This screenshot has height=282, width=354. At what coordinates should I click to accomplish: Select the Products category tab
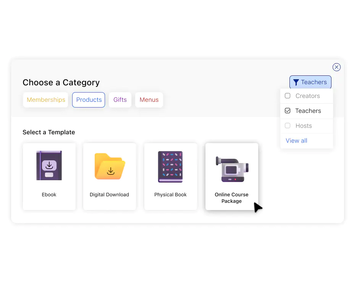89,100
